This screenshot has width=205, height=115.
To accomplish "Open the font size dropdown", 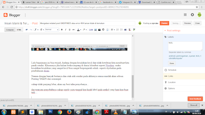I will 42,30.
